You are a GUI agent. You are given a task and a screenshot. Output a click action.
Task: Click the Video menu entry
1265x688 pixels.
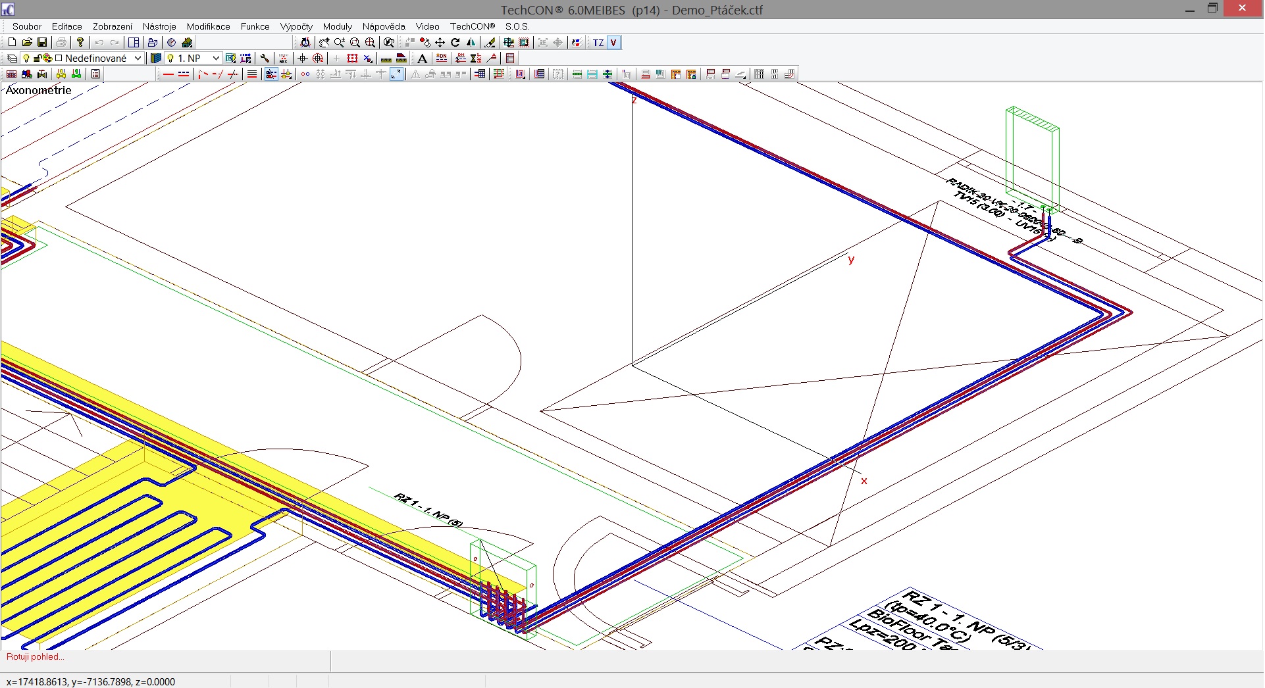click(x=427, y=26)
